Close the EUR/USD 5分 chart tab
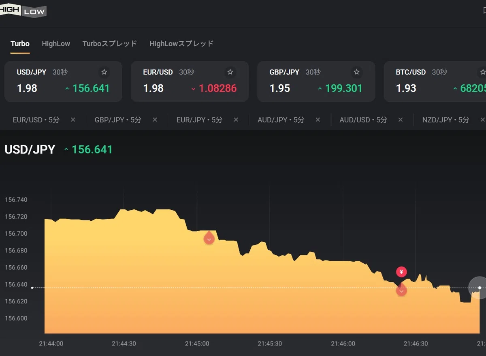The width and height of the screenshot is (486, 356). 73,120
